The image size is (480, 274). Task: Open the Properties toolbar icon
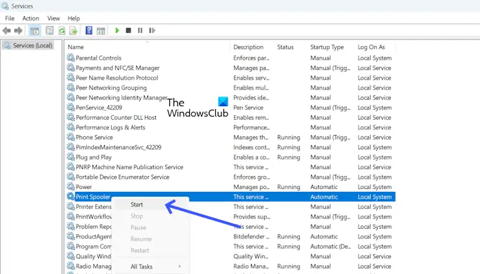pyautogui.click(x=49, y=30)
